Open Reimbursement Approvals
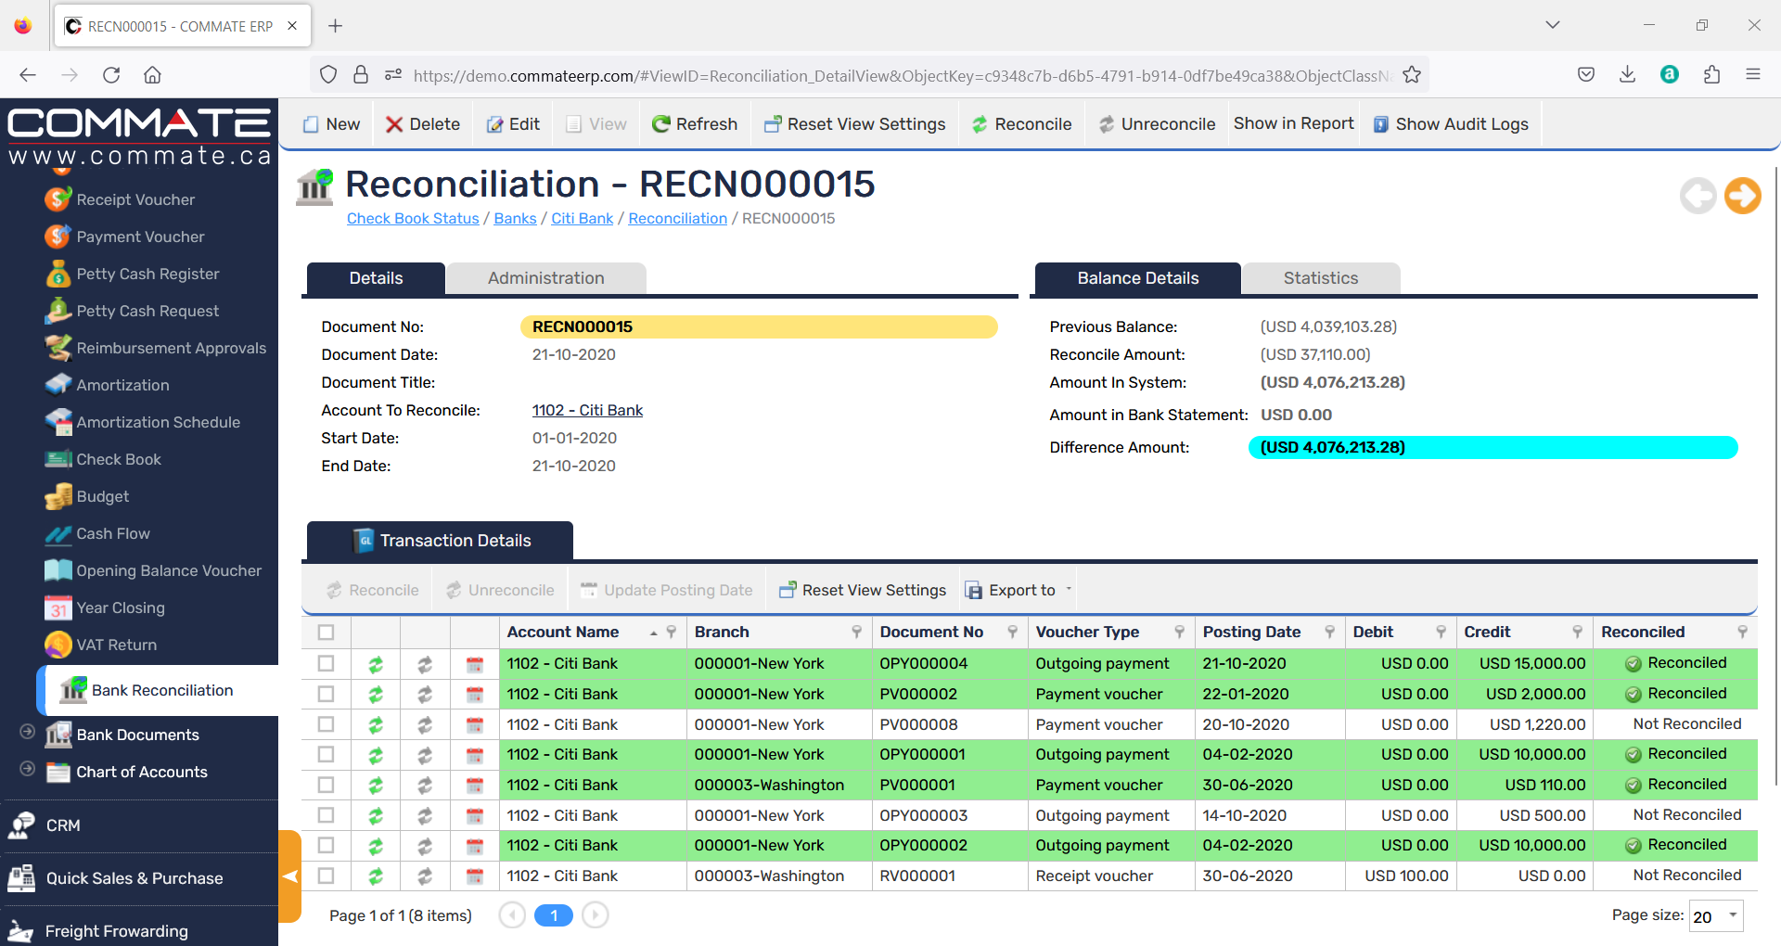 [x=171, y=348]
